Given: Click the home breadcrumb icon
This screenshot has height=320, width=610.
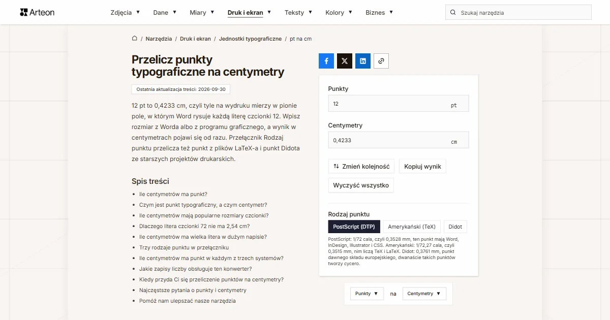Looking at the screenshot, I should click(135, 39).
